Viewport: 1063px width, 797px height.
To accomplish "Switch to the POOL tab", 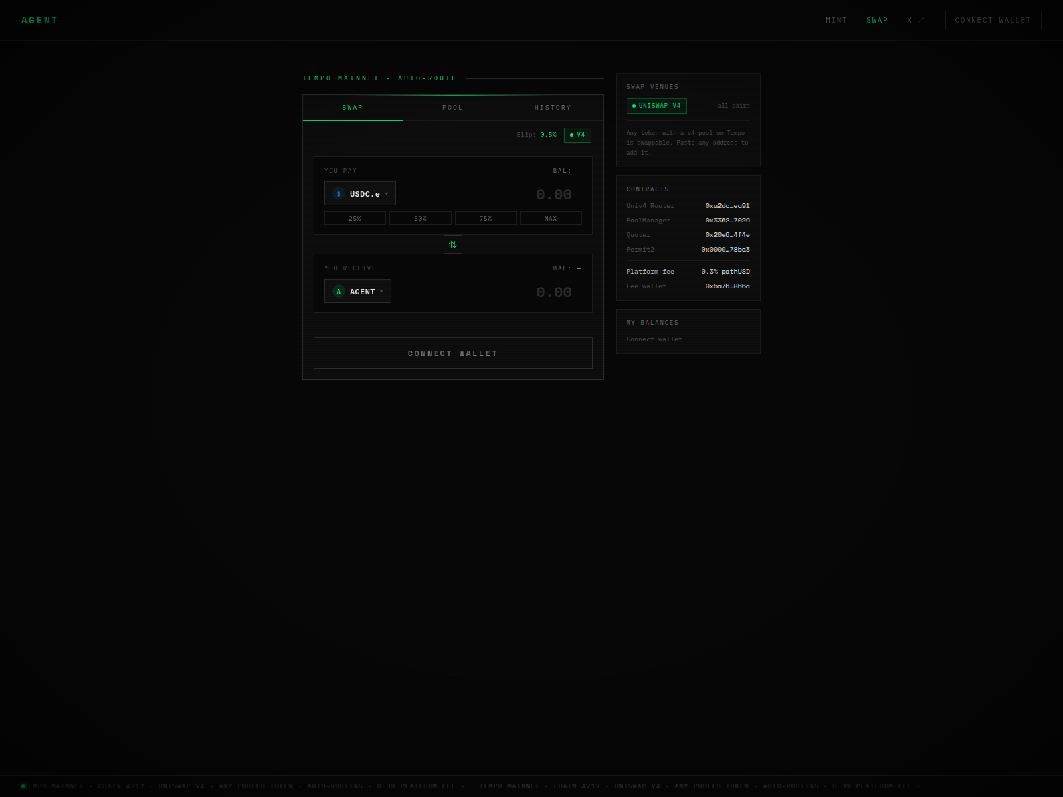I will coord(452,107).
